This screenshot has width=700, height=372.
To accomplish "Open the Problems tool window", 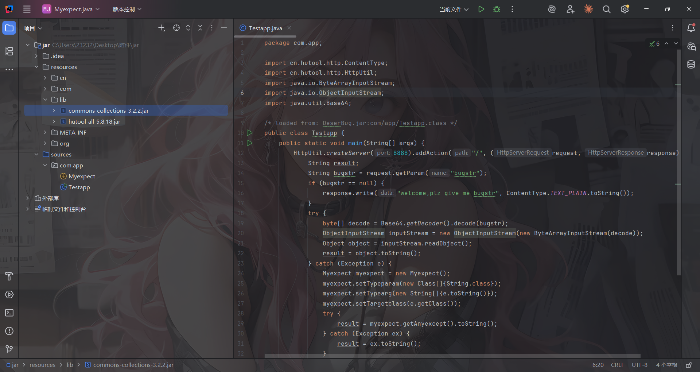I will 9,331.
